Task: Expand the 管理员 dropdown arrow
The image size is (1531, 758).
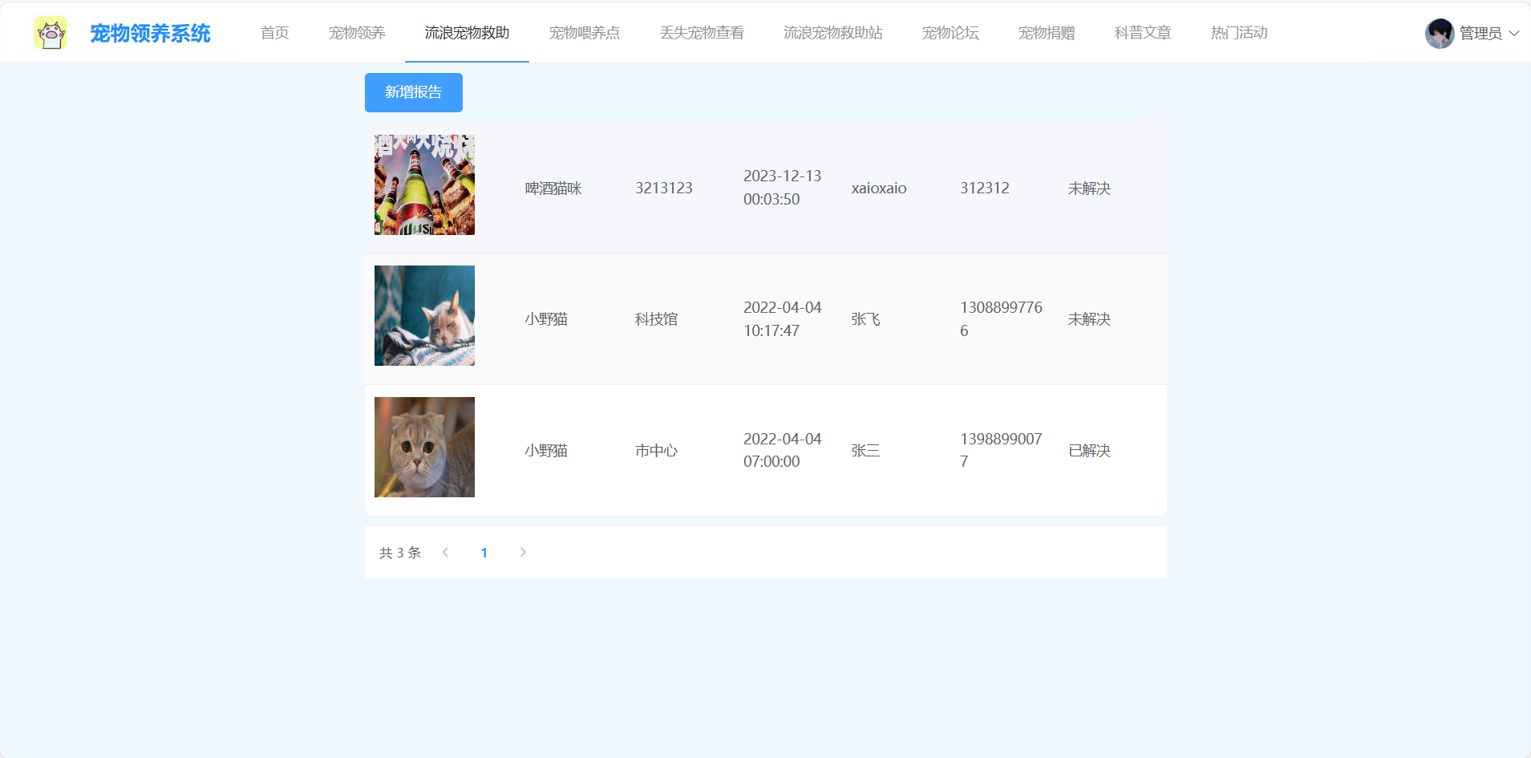Action: point(1514,34)
